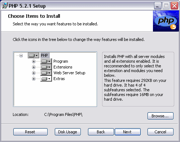This screenshot has width=180, height=142.
Task: Select the Web Server Setup label
Action: 69,73
